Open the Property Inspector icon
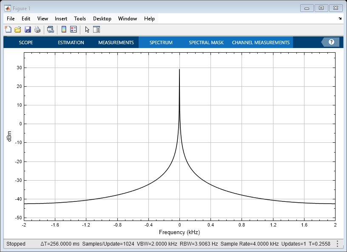 point(97,29)
